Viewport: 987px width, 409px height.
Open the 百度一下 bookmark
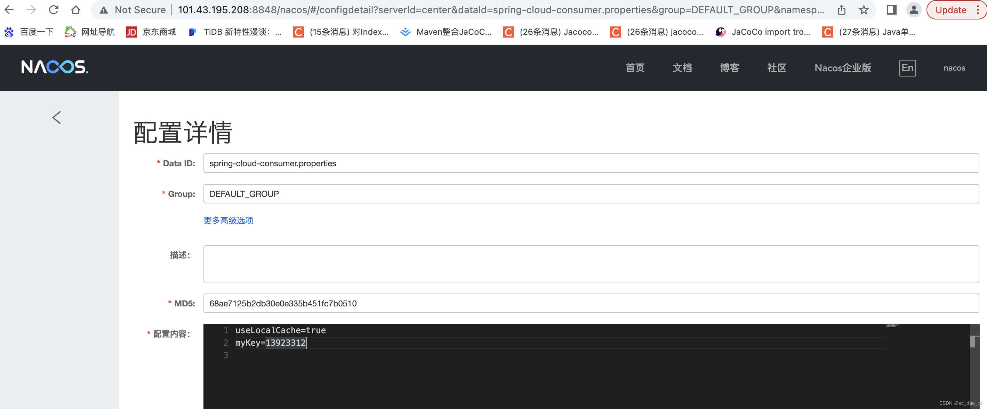[29, 32]
